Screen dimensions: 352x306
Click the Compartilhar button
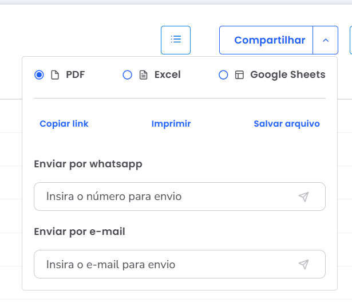coord(266,40)
